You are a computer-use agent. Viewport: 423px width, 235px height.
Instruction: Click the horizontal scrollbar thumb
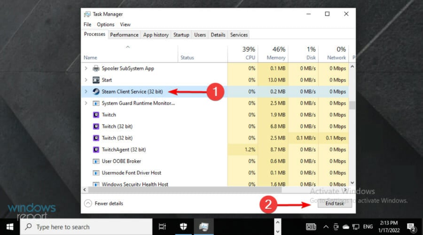tap(185, 190)
